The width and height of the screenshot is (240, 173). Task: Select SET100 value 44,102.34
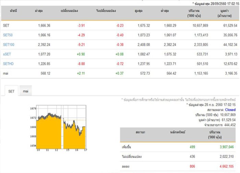point(230,45)
